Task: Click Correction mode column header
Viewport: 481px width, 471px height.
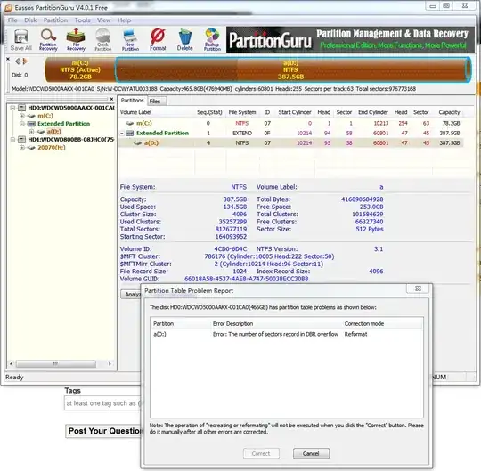Action: 382,324
